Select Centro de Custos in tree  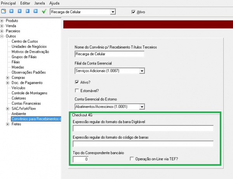click(x=26, y=41)
